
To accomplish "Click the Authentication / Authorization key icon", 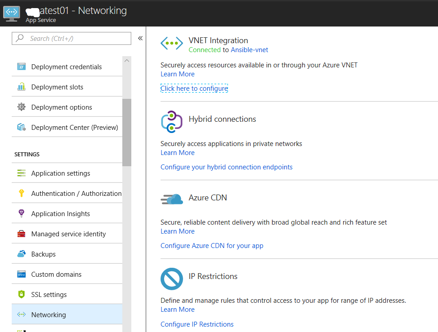I will click(x=21, y=193).
